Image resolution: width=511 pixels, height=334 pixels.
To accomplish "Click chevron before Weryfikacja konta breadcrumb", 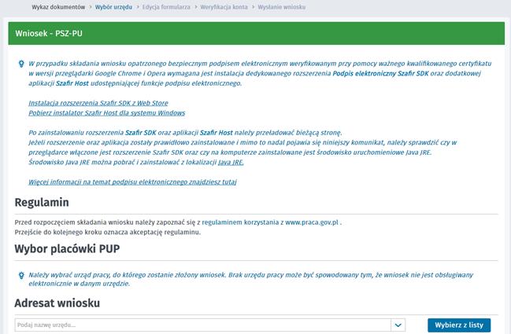I will click(x=195, y=7).
